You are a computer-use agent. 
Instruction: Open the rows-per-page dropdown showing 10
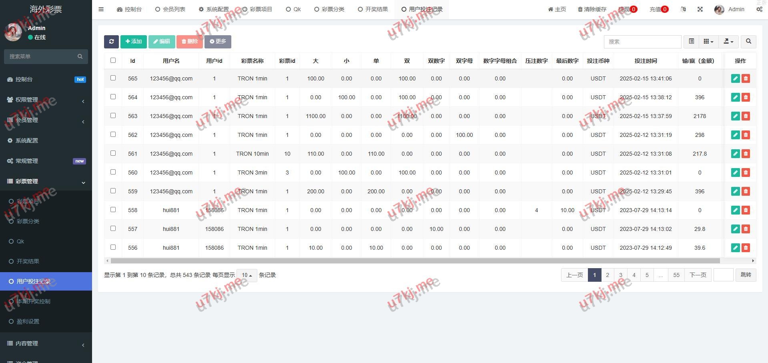tap(247, 275)
